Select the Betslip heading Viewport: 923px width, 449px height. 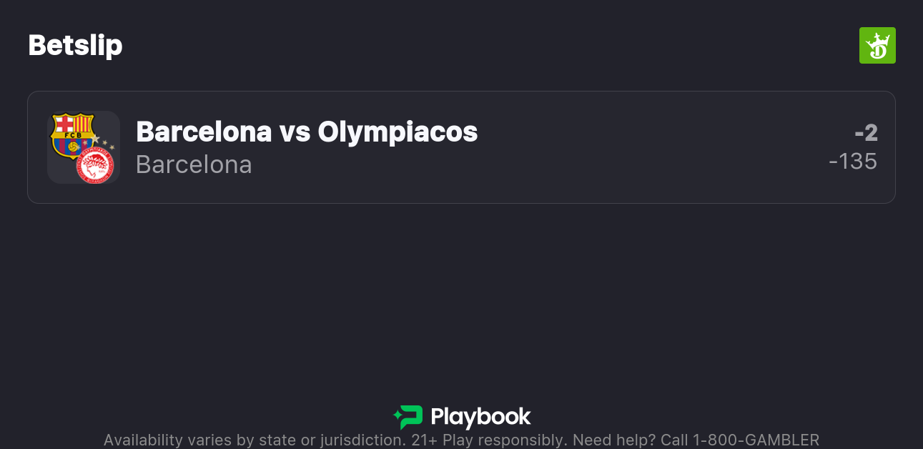(75, 46)
